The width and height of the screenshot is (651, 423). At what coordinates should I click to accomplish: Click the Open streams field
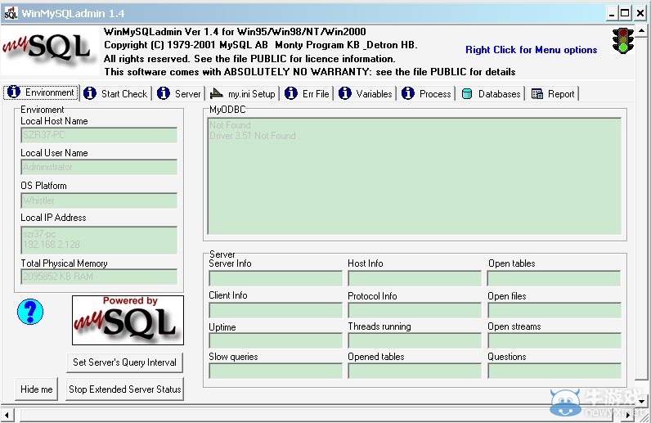[x=554, y=340]
